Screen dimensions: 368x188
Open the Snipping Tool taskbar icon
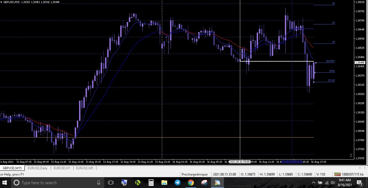tap(204, 183)
